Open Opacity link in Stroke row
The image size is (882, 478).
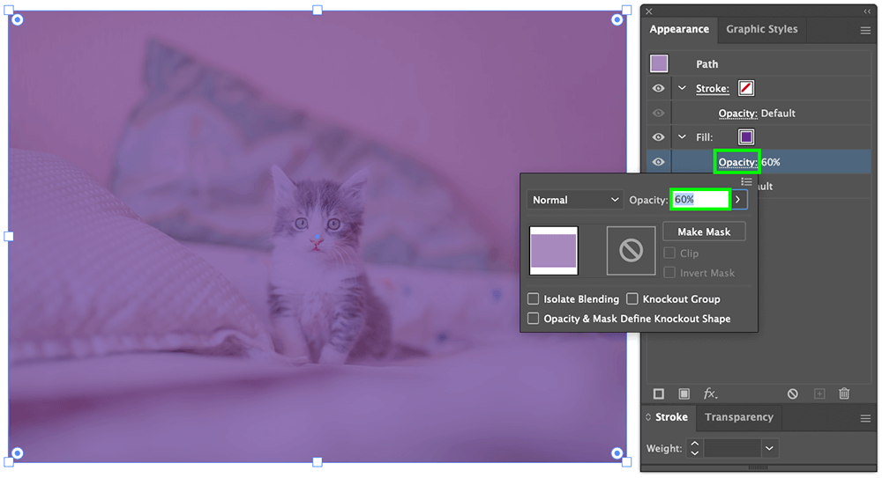pyautogui.click(x=737, y=114)
